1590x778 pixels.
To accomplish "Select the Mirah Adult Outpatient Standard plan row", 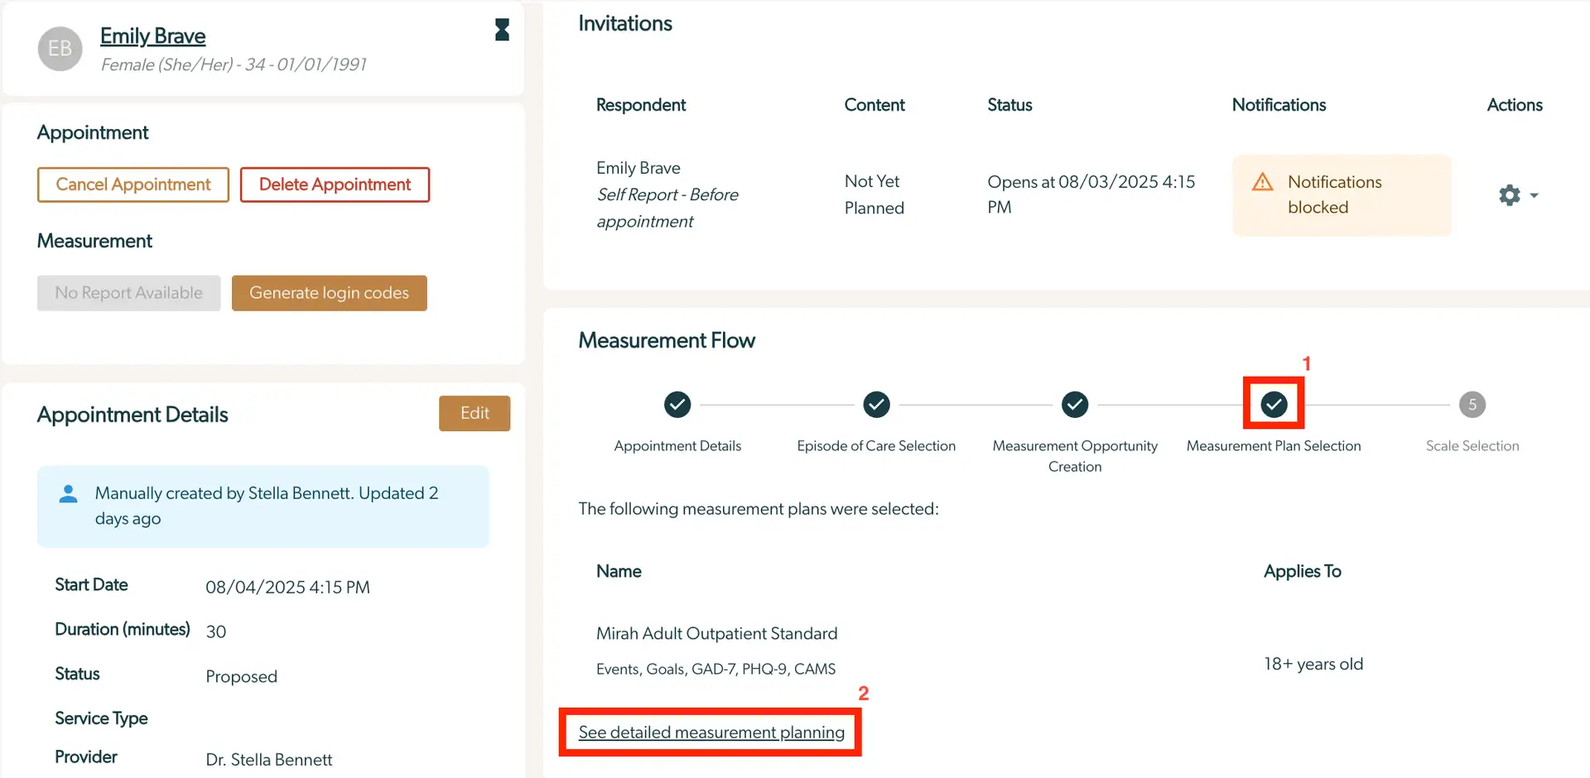I will click(x=716, y=633).
